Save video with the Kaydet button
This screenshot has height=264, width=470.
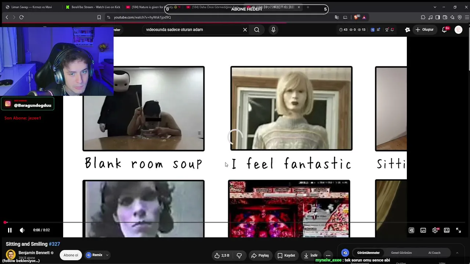pyautogui.click(x=286, y=256)
